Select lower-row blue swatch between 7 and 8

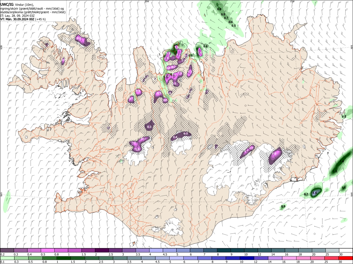tap(205, 258)
